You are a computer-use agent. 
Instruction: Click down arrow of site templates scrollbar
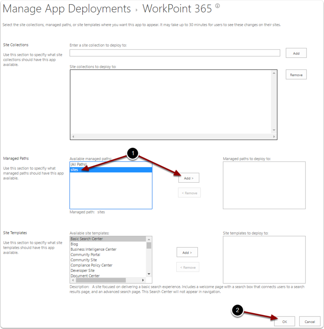click(149, 274)
